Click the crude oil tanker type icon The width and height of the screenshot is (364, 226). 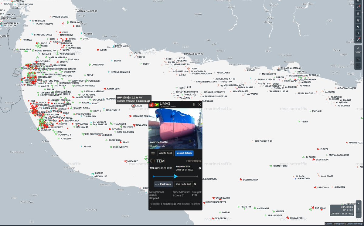point(151,105)
